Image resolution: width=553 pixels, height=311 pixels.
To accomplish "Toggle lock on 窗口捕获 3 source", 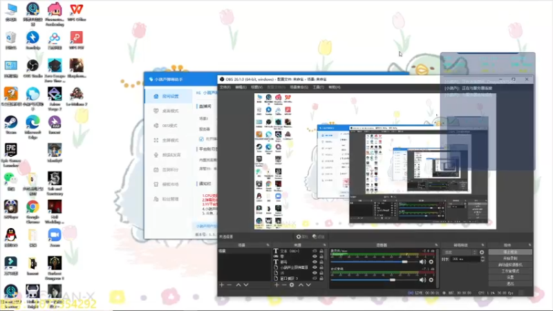I will coord(321,279).
